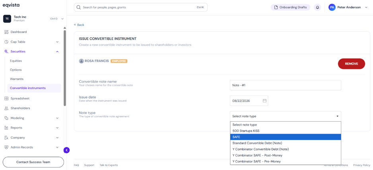The width and height of the screenshot is (373, 170).
Task: Click the Peter Anderson name
Action: [349, 8]
